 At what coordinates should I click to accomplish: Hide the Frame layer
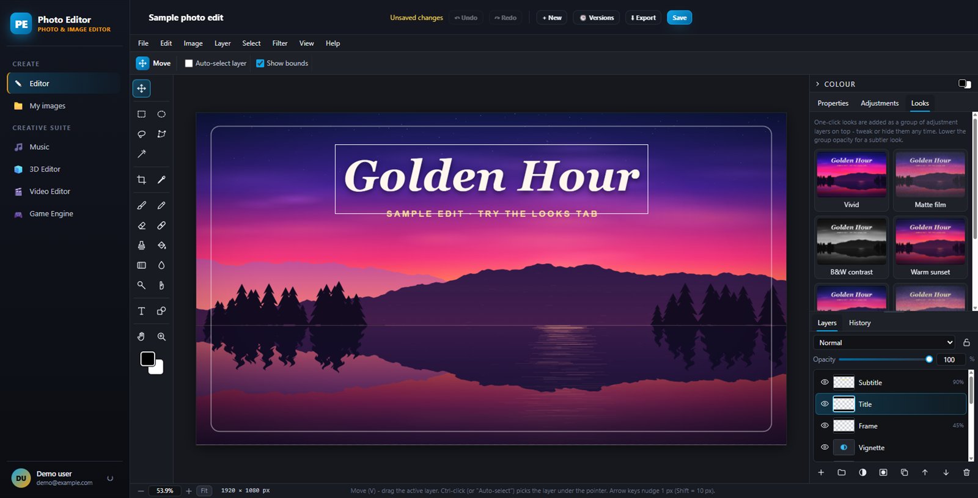click(x=825, y=425)
